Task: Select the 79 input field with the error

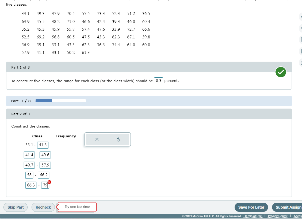Action: pos(45,185)
